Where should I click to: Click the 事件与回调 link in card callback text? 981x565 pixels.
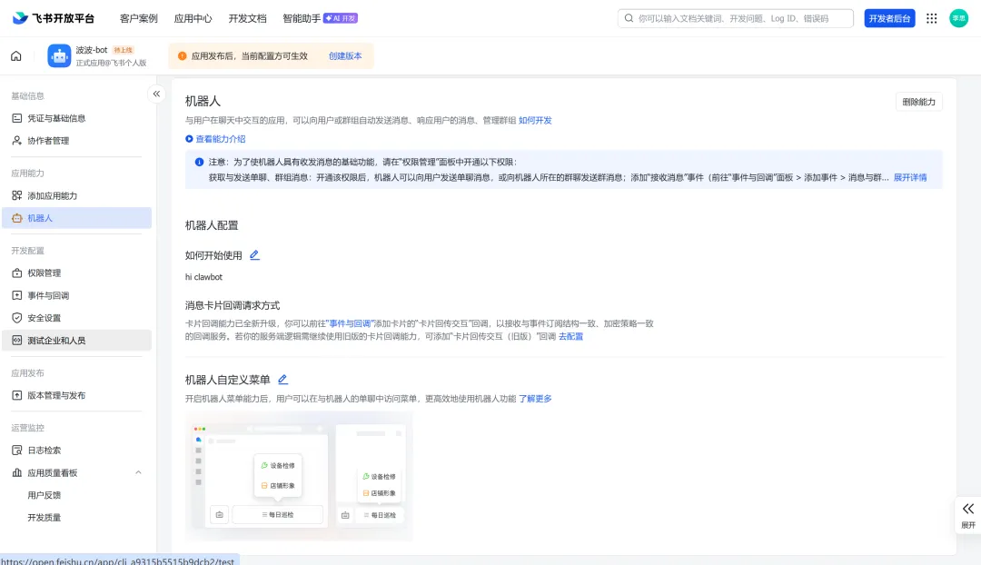point(350,324)
